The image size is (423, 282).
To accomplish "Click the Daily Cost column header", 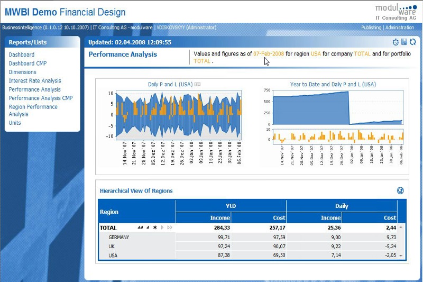I will 370,217.
